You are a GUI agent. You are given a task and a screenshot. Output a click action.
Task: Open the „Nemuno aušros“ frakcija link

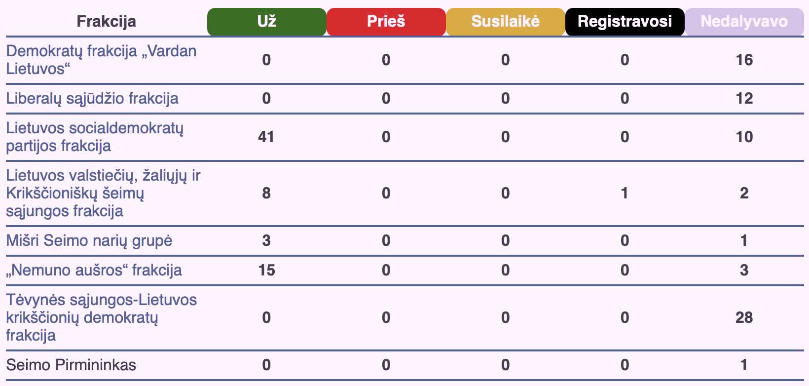pos(94,270)
